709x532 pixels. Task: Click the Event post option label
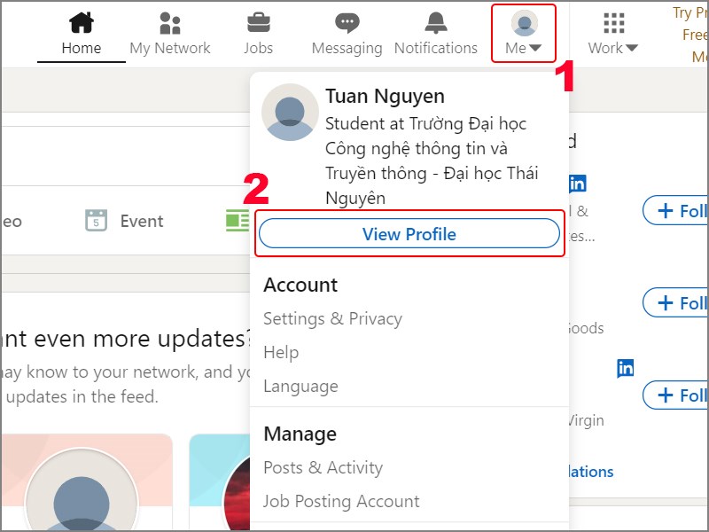tap(142, 221)
